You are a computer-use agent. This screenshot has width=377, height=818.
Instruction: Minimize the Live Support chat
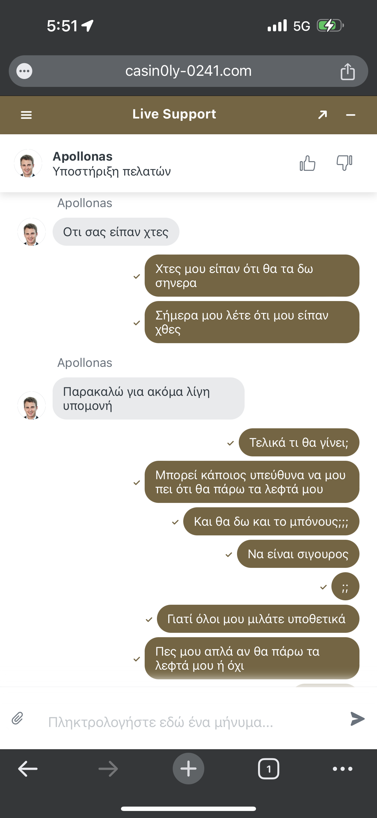[x=350, y=115]
